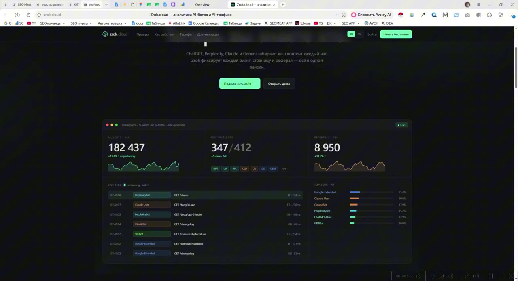The width and height of the screenshot is (518, 281).
Task: Switch site language to RU
Action: (351, 34)
